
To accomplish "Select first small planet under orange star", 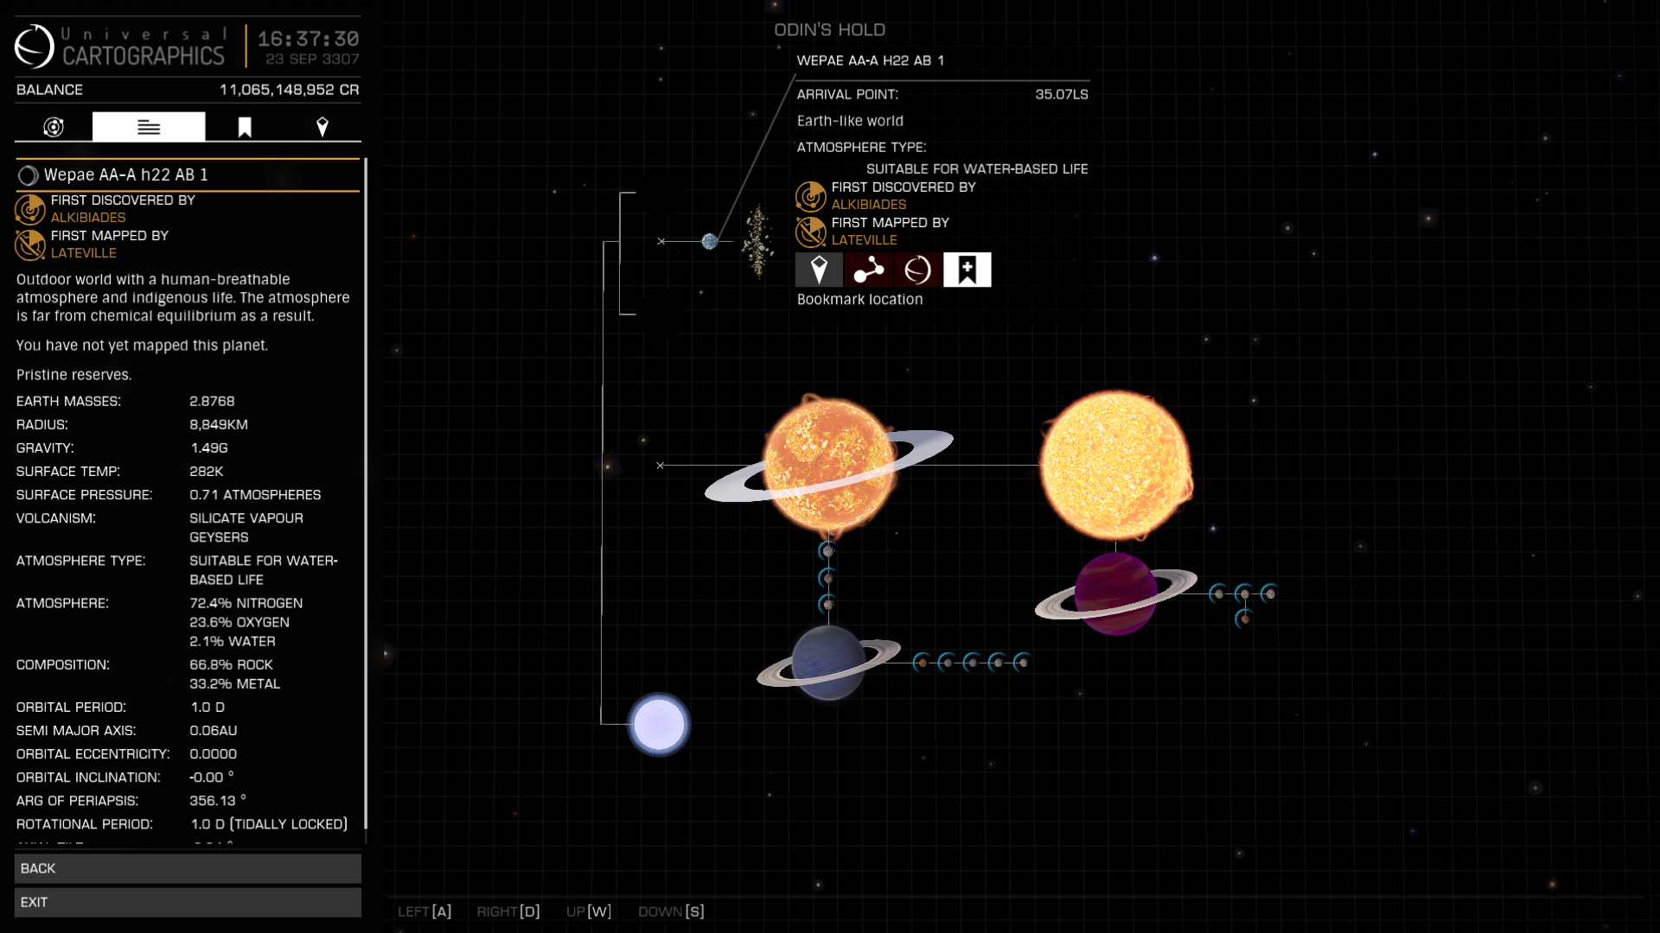I will click(827, 551).
